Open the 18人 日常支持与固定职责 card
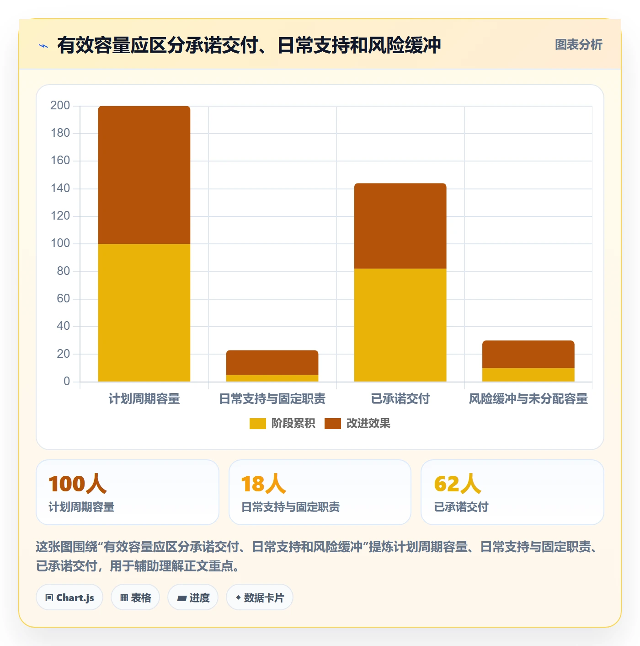The height and width of the screenshot is (646, 640). tap(320, 492)
